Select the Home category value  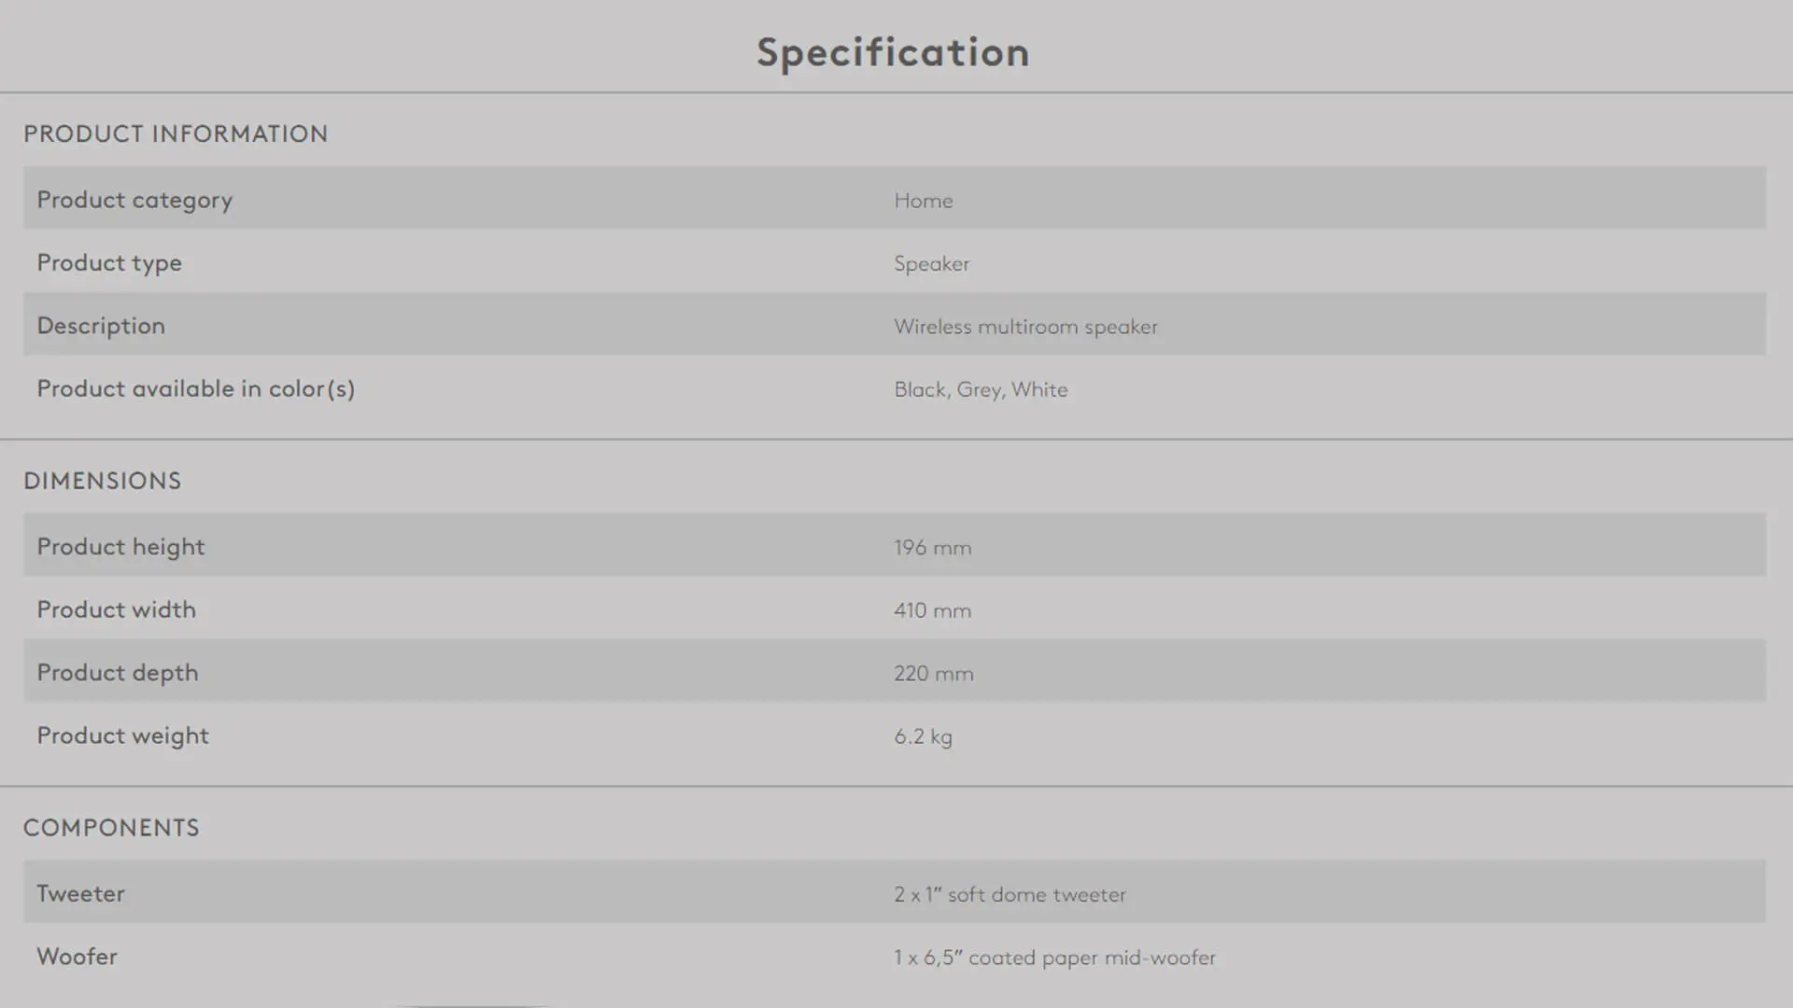[924, 201]
